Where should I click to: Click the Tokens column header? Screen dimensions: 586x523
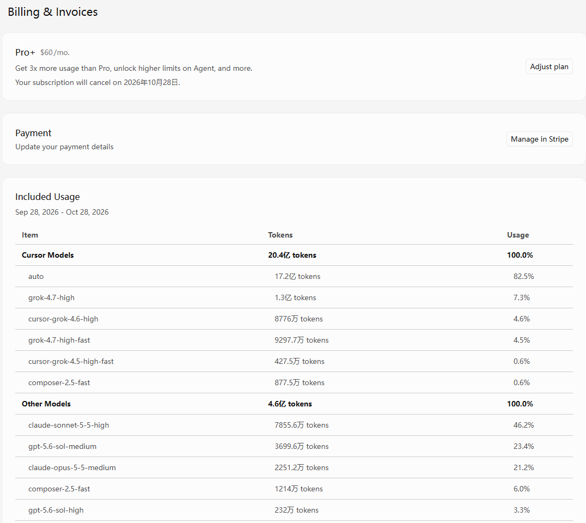[x=280, y=235]
